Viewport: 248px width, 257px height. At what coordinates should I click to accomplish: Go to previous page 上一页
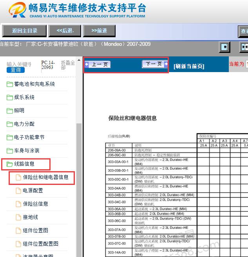tap(98, 64)
